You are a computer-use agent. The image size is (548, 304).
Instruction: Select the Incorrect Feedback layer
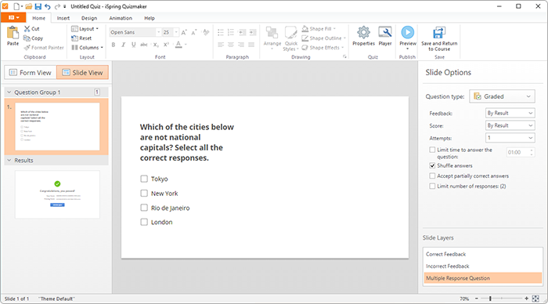(482, 266)
